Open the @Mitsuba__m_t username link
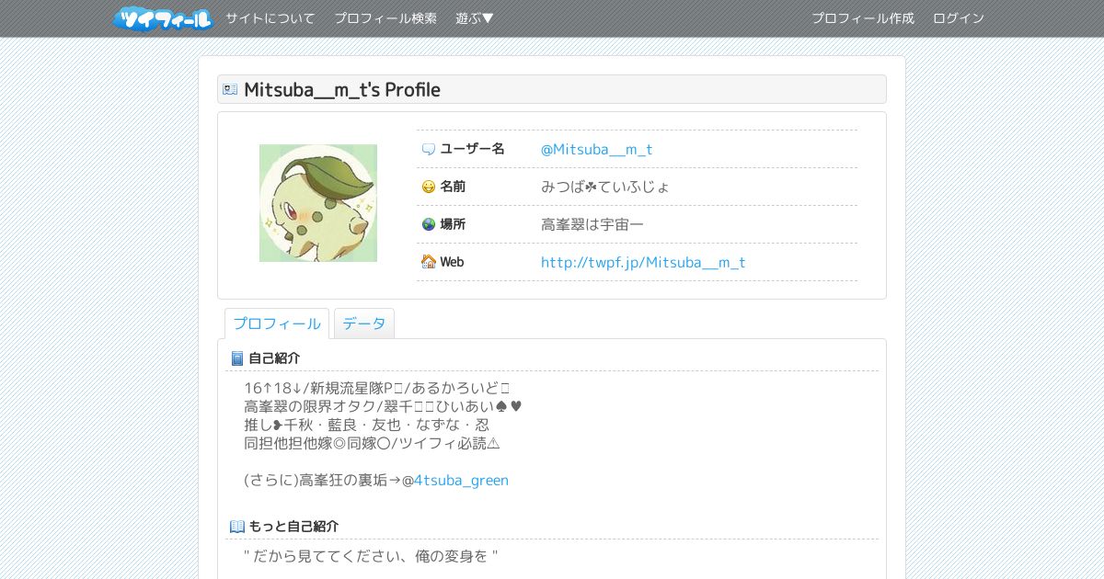 click(597, 149)
